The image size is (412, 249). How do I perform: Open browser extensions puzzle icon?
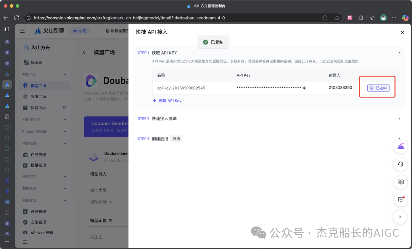coord(361,18)
